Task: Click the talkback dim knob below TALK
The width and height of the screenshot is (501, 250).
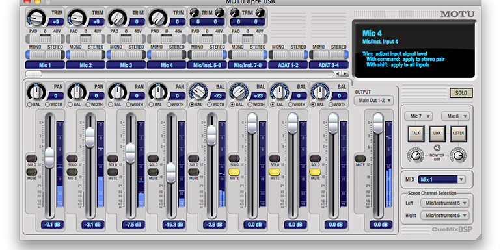Action: [x=415, y=156]
